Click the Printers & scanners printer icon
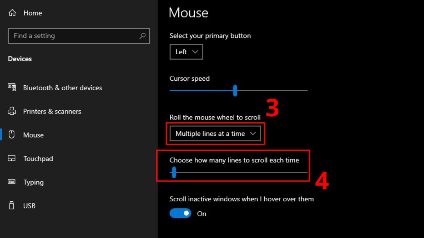Screen dimensions: 424x238 click(x=12, y=111)
